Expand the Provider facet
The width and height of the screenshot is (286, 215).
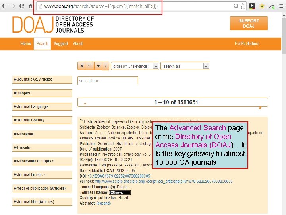42,148
